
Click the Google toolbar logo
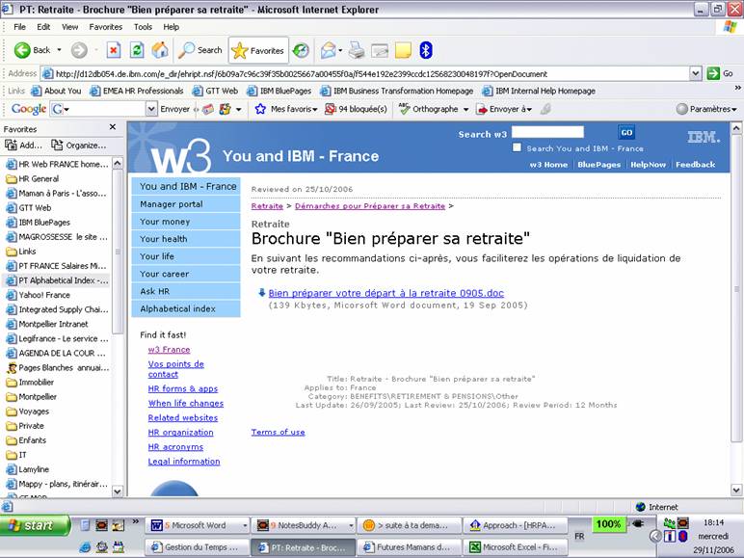[29, 109]
